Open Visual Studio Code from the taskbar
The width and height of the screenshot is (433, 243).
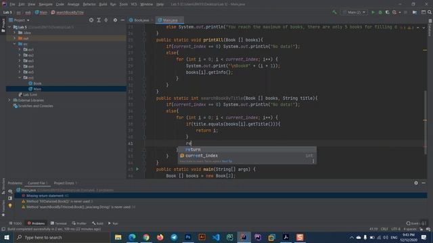pos(216,237)
